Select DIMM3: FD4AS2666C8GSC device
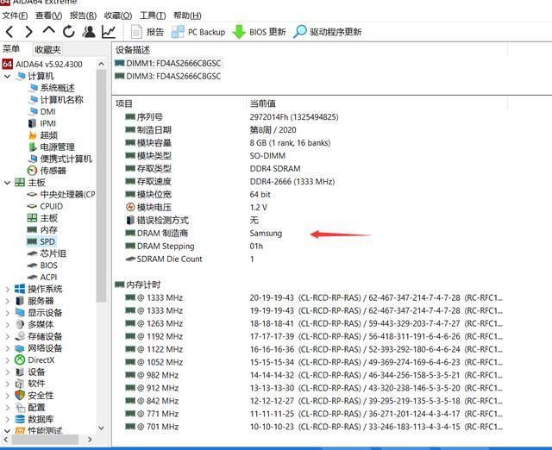 pyautogui.click(x=168, y=76)
